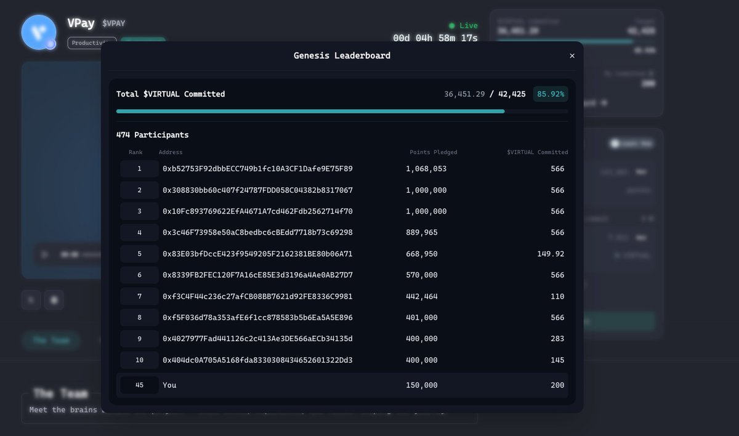Select address 0x308830bb60c407f24787FDD058C04382b8317067
The width and height of the screenshot is (739, 436).
click(x=257, y=190)
